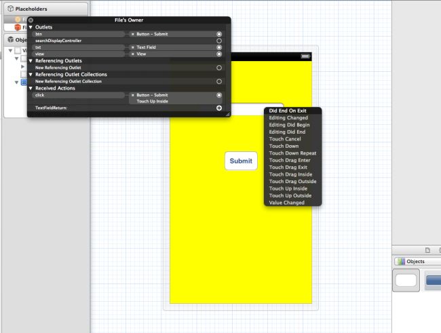The image size is (441, 333).
Task: Click the battery icon in simulated status bar
Action: 305,56
